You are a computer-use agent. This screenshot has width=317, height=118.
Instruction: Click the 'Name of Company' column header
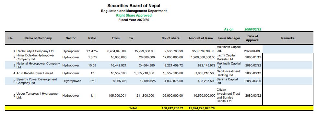38,38
